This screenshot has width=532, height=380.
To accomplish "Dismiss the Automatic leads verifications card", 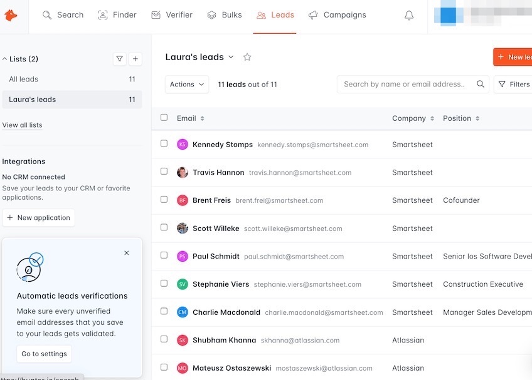I will (127, 253).
